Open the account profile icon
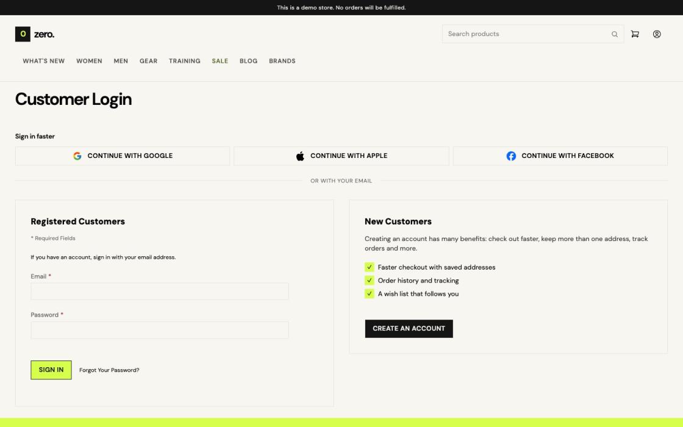683x427 pixels. (x=657, y=34)
